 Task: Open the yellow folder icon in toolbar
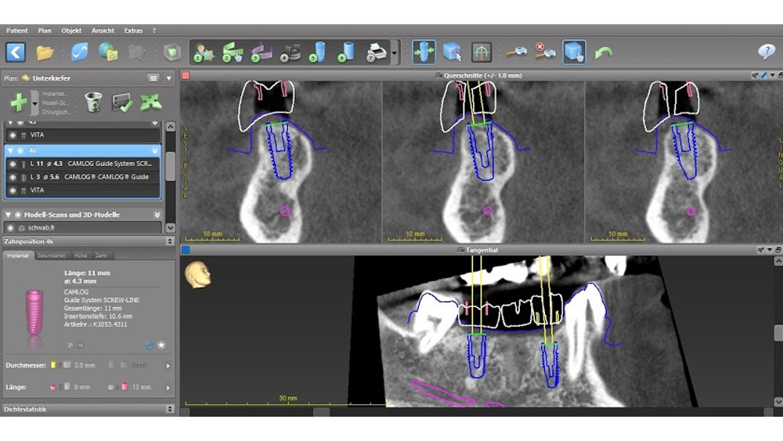click(x=45, y=52)
